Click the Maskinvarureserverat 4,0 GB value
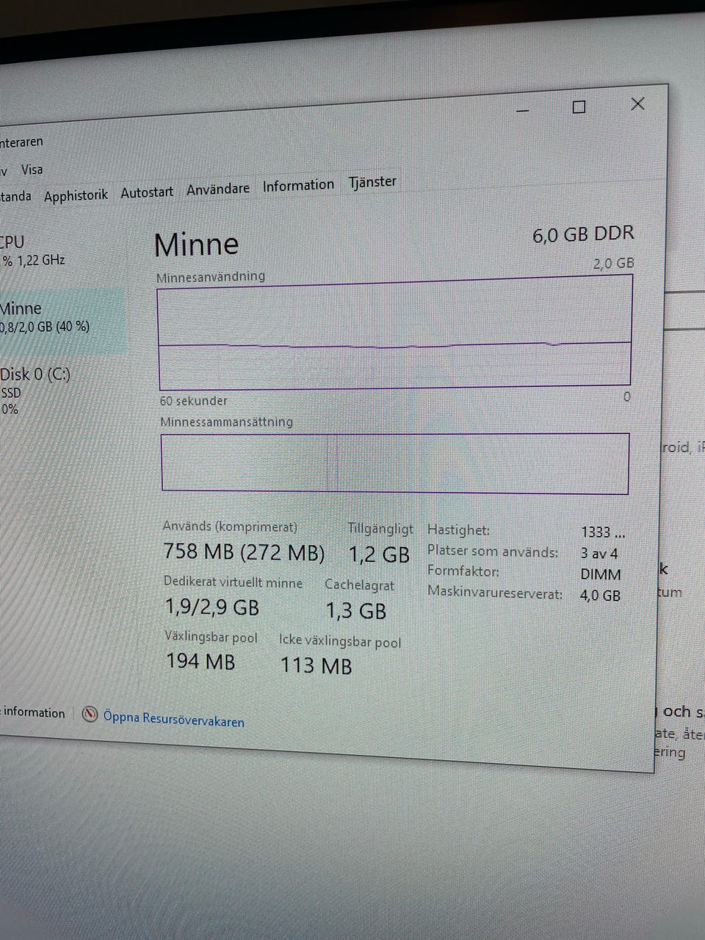 600,596
